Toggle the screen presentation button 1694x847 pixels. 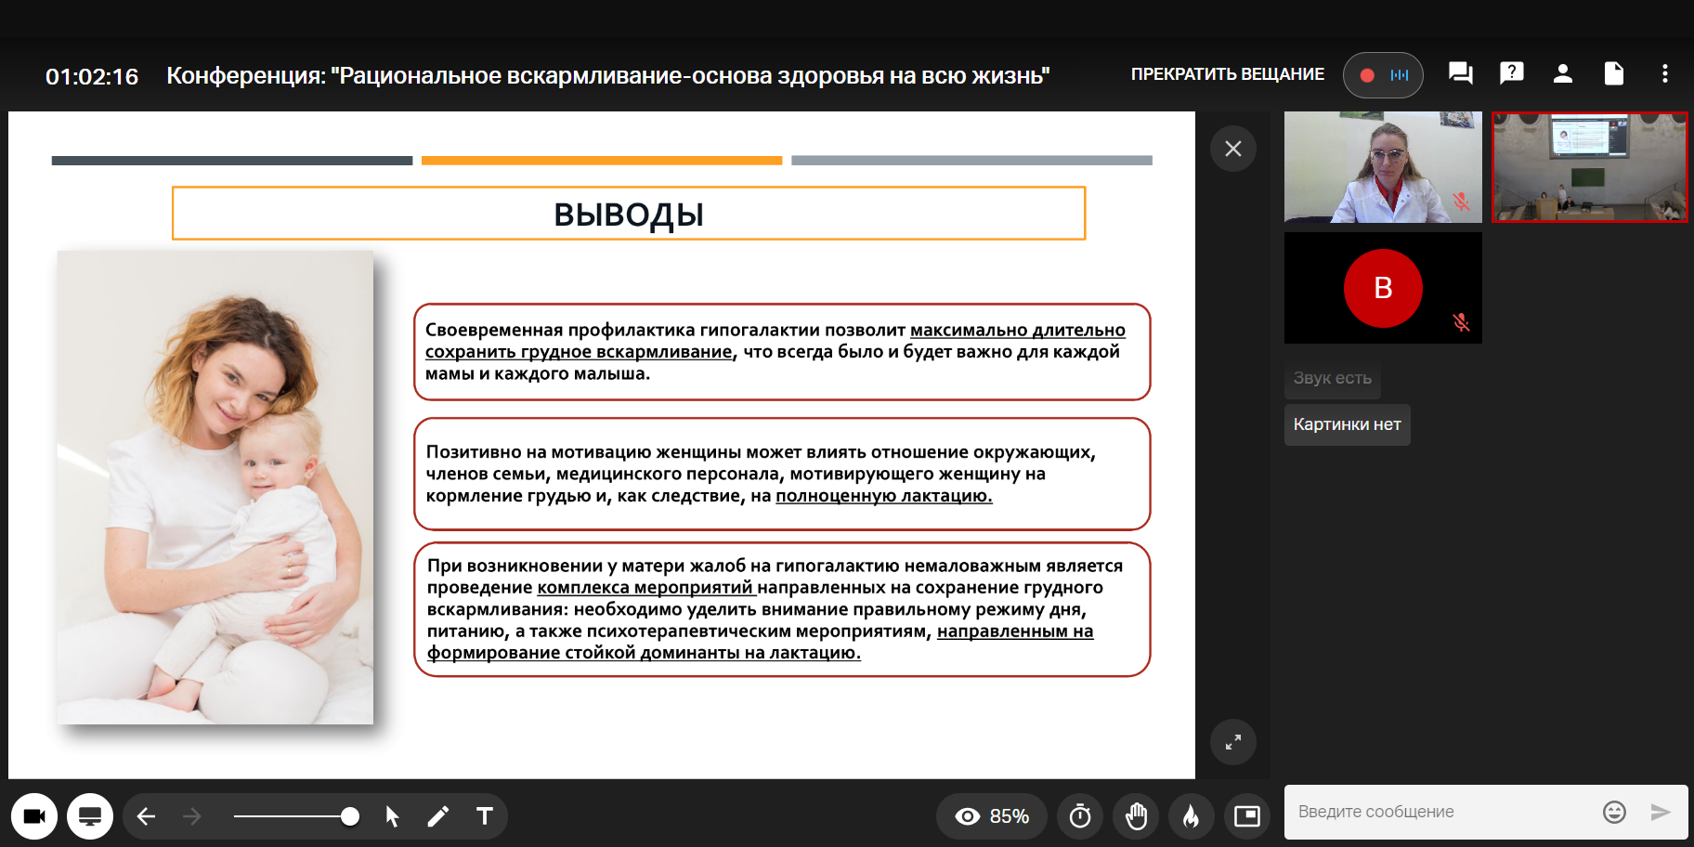coord(90,816)
